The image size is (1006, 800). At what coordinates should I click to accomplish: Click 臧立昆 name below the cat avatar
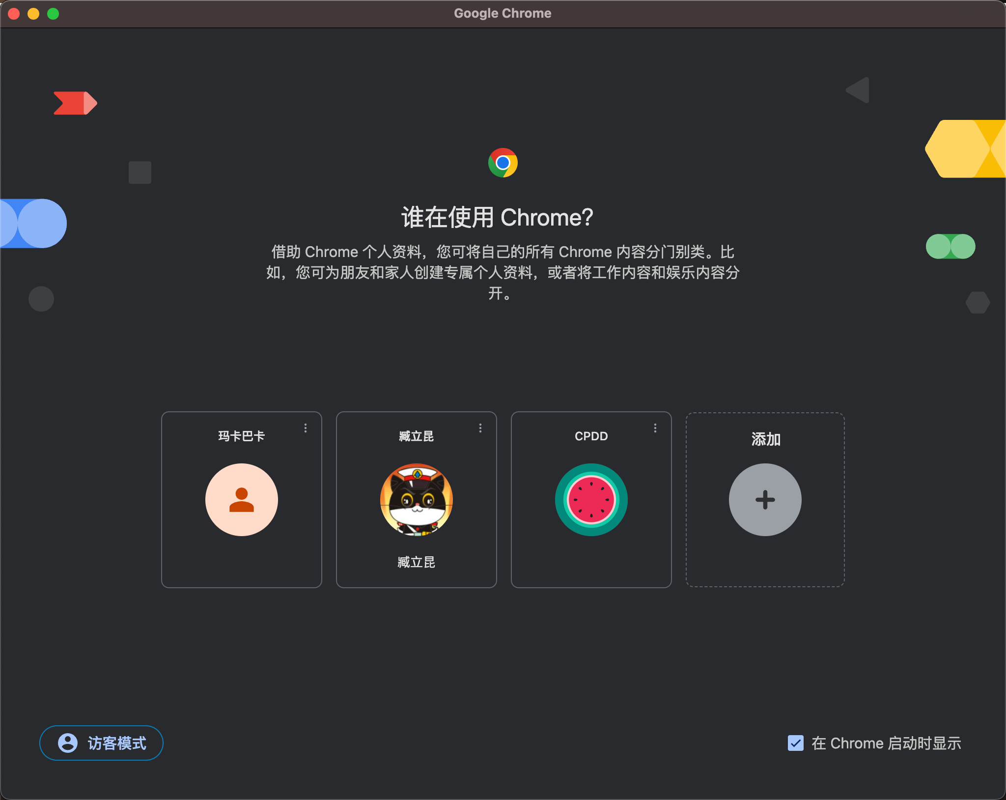(416, 562)
